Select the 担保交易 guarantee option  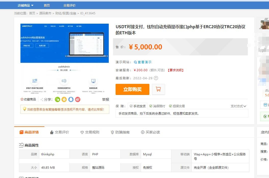point(177,106)
